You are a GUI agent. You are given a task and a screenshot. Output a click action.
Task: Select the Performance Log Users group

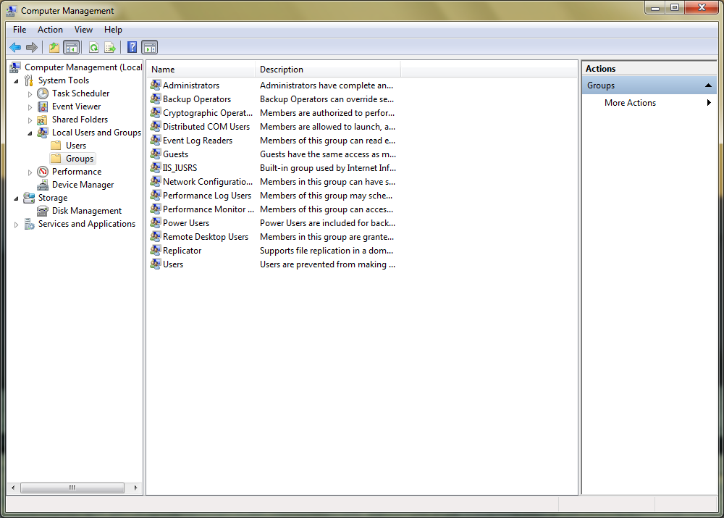pos(207,196)
